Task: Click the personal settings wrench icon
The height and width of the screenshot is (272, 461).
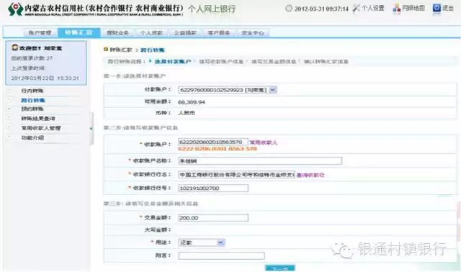Action: pos(357,8)
